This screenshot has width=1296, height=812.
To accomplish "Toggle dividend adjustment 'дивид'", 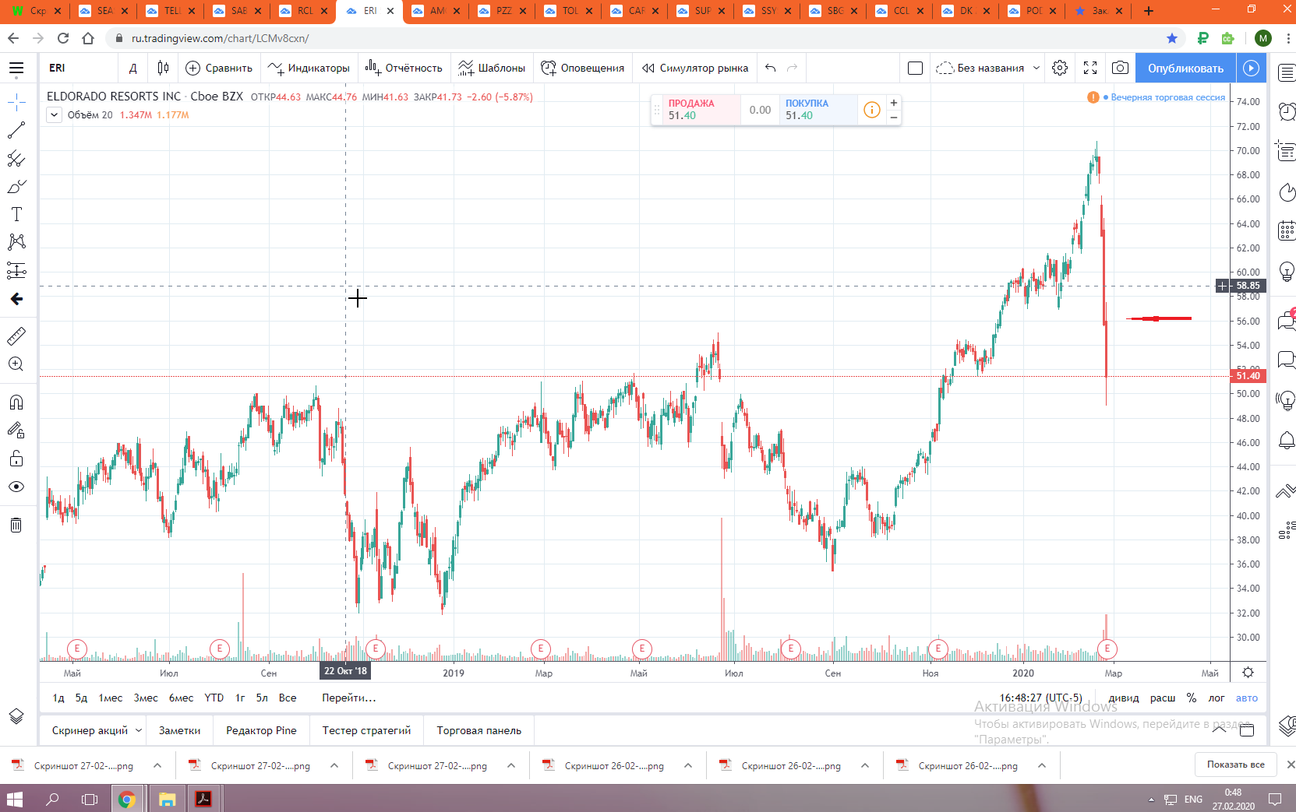I will pos(1124,698).
